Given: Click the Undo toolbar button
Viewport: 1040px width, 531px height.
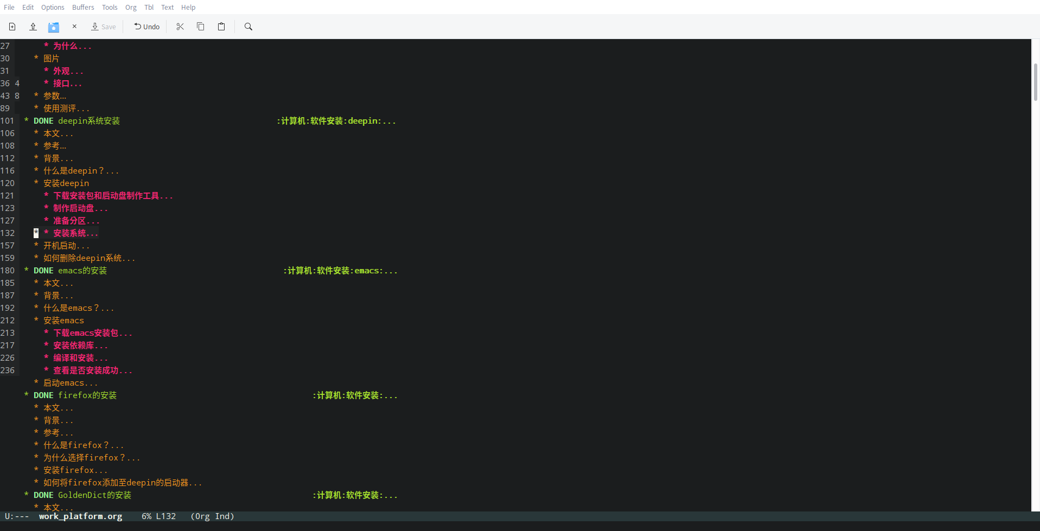Looking at the screenshot, I should 147,27.
